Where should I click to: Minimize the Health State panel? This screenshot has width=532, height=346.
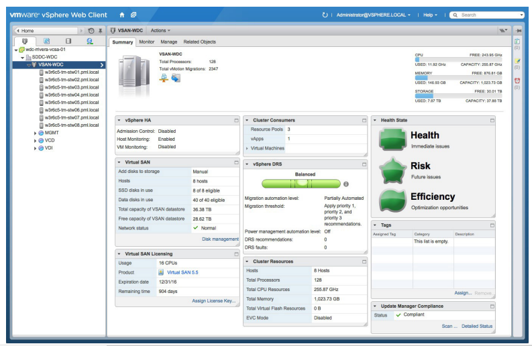click(x=492, y=121)
